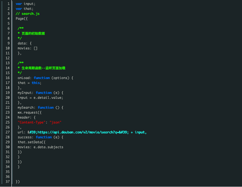This screenshot has height=187, width=242.
Task: Click the 'header: {' line
Action: 27,117
